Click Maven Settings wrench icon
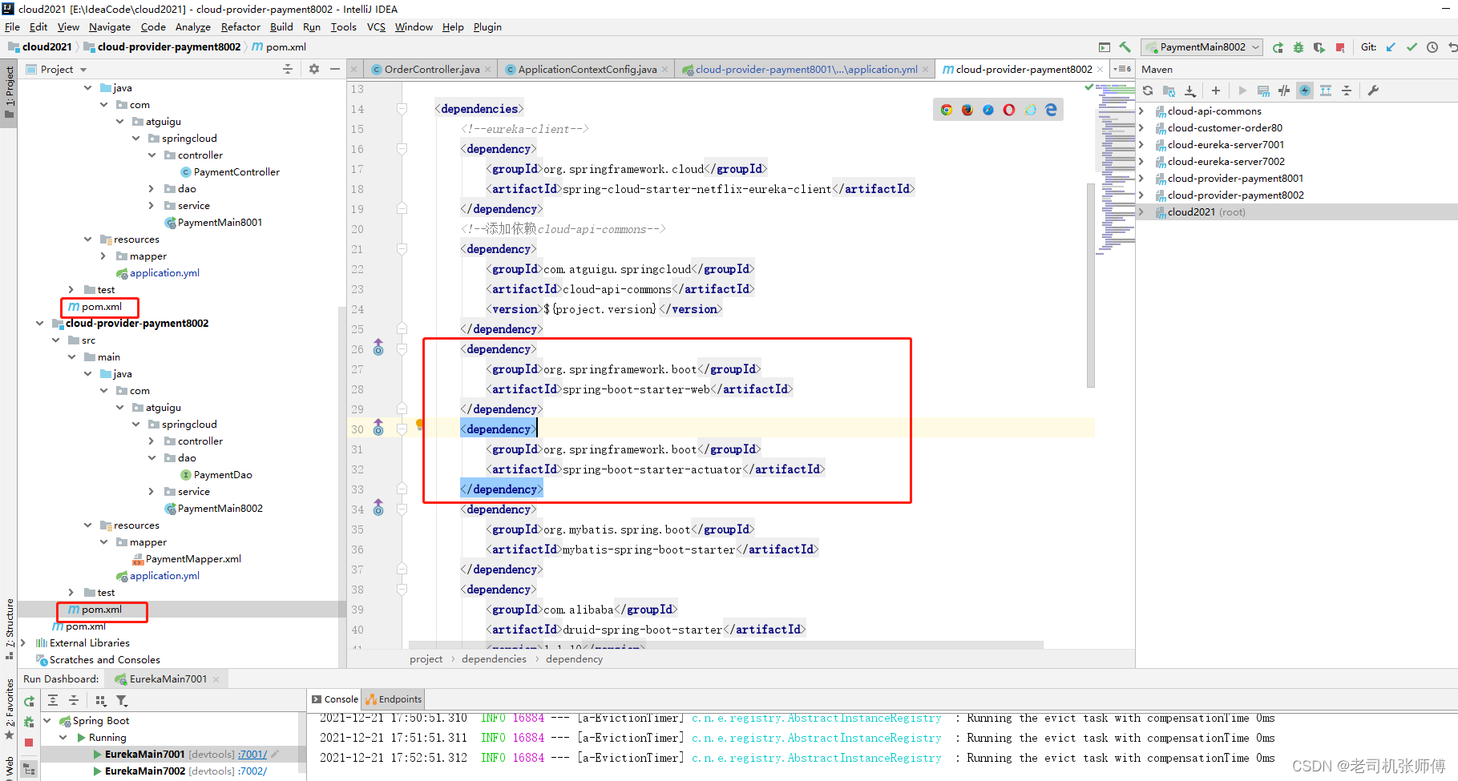The height and width of the screenshot is (781, 1458). tap(1373, 91)
